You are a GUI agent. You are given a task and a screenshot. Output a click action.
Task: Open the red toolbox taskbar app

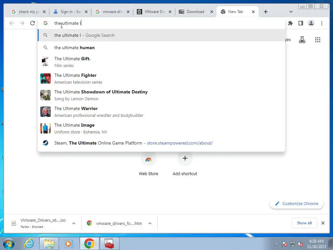point(109,243)
